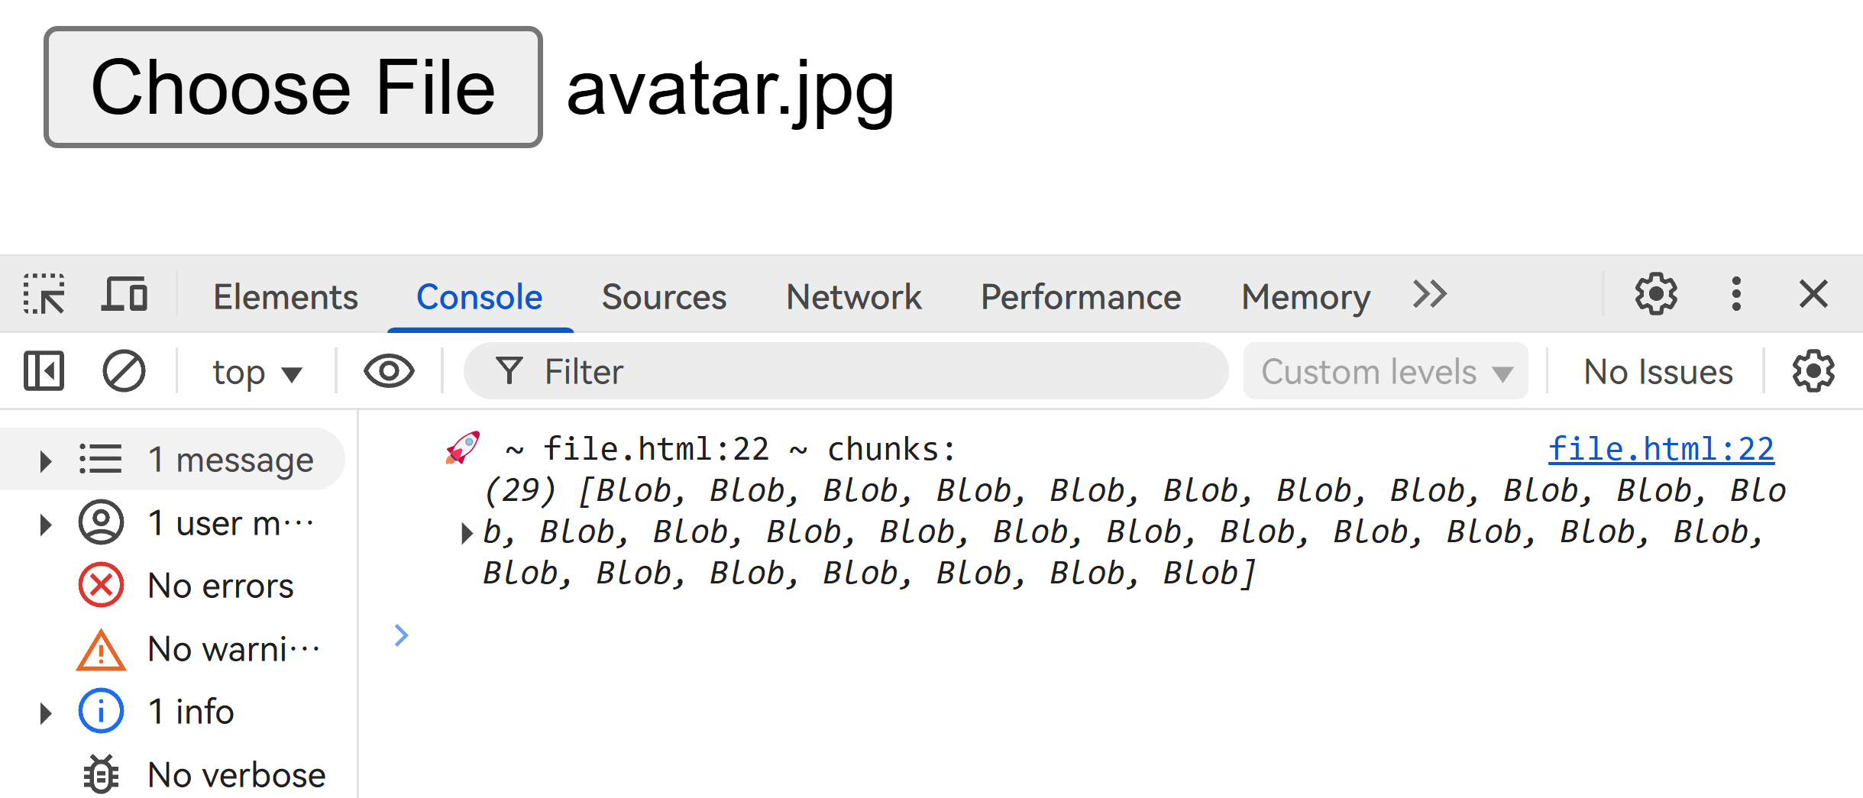Screen dimensions: 1863x798
Task: Switch to the Network tab
Action: [853, 296]
